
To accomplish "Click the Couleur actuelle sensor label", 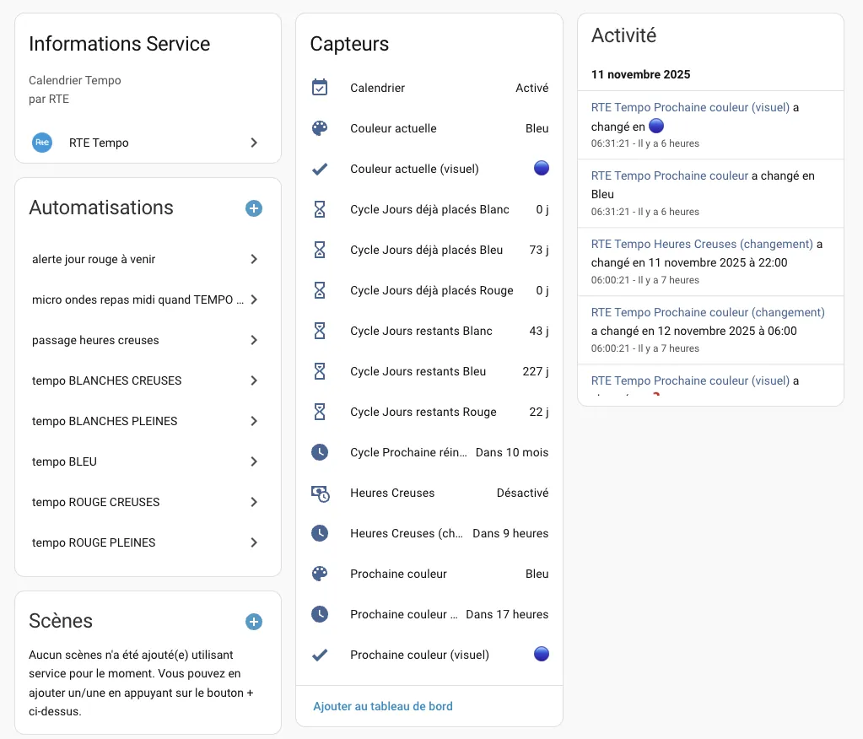I will tap(393, 128).
